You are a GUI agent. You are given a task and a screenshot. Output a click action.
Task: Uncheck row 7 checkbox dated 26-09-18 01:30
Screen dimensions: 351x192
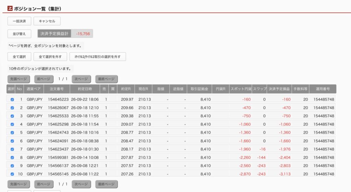tap(12, 149)
